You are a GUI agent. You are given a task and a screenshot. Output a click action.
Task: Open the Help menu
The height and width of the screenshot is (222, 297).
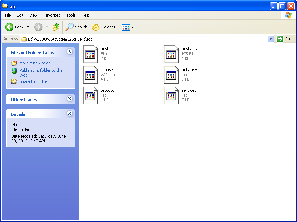pyautogui.click(x=85, y=15)
